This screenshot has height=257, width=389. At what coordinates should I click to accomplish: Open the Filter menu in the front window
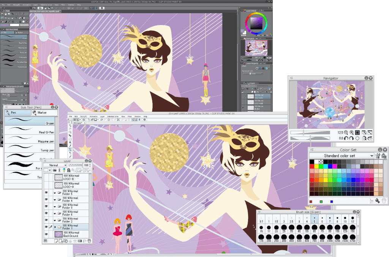click(130, 116)
